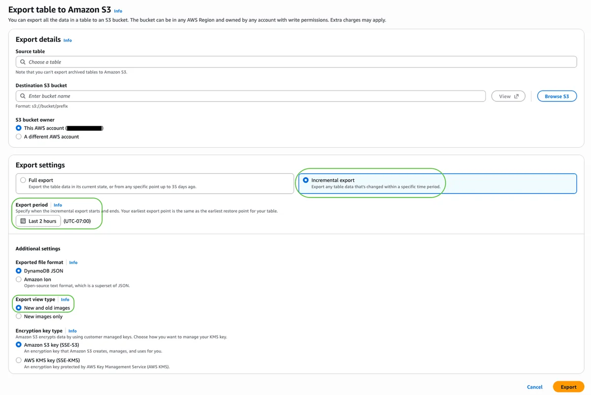Screen dimensions: 591x395
Task: Select Amazon S3 key (SSE-S3) encryption
Action: coord(19,345)
